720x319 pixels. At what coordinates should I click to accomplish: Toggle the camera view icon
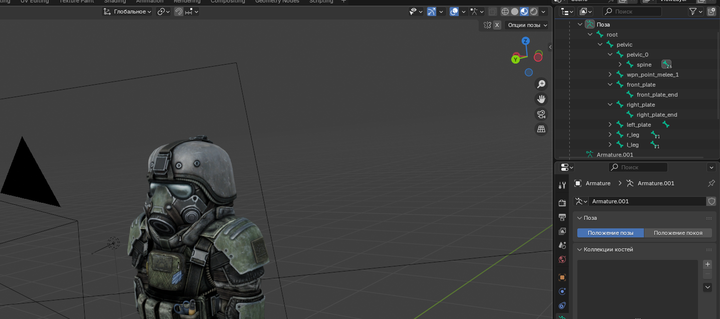click(541, 114)
